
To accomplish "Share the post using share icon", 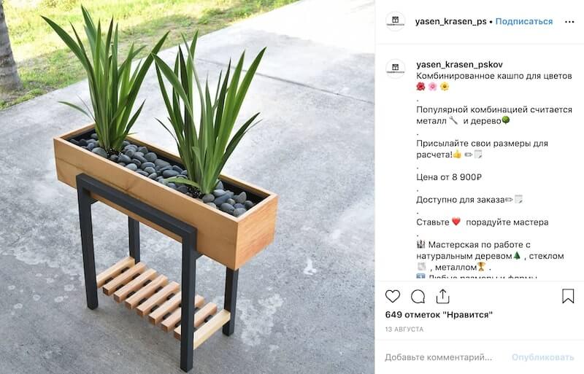I will 442,296.
